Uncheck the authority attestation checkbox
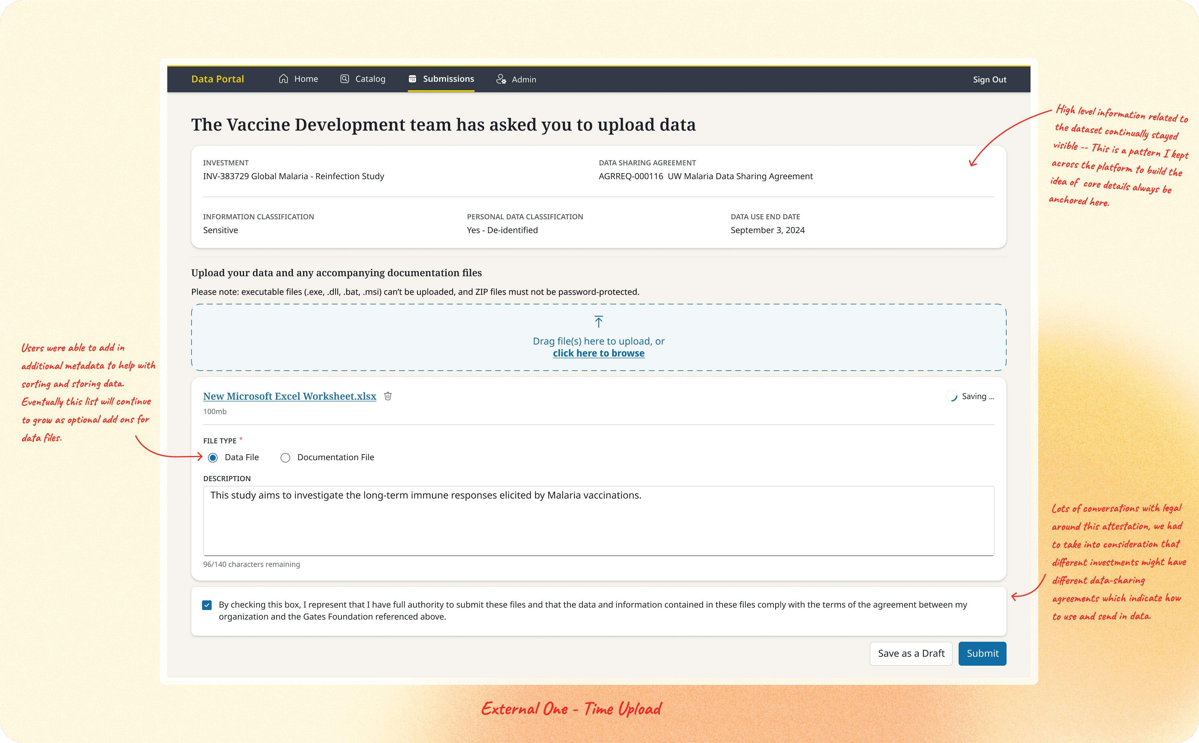The height and width of the screenshot is (743, 1199). click(207, 605)
